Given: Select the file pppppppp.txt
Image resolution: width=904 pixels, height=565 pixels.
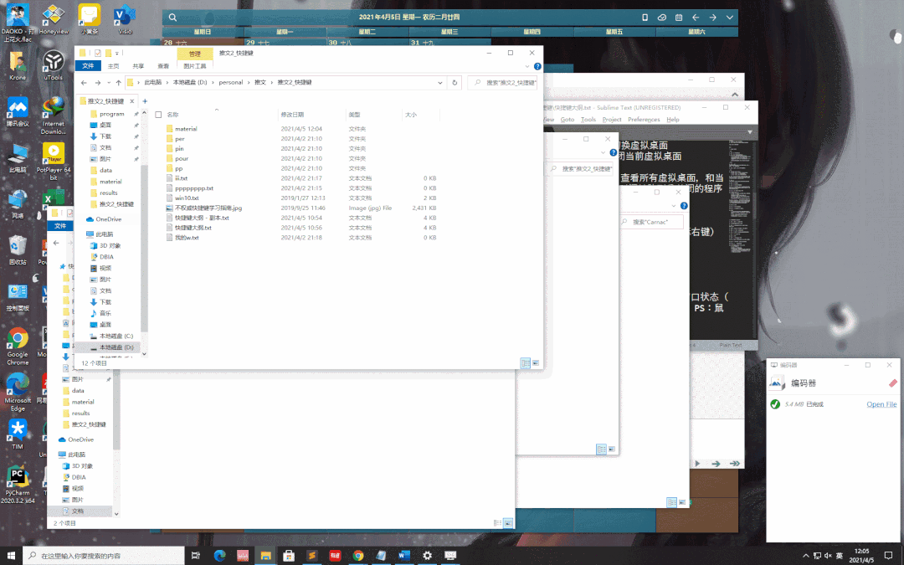Looking at the screenshot, I should [193, 188].
